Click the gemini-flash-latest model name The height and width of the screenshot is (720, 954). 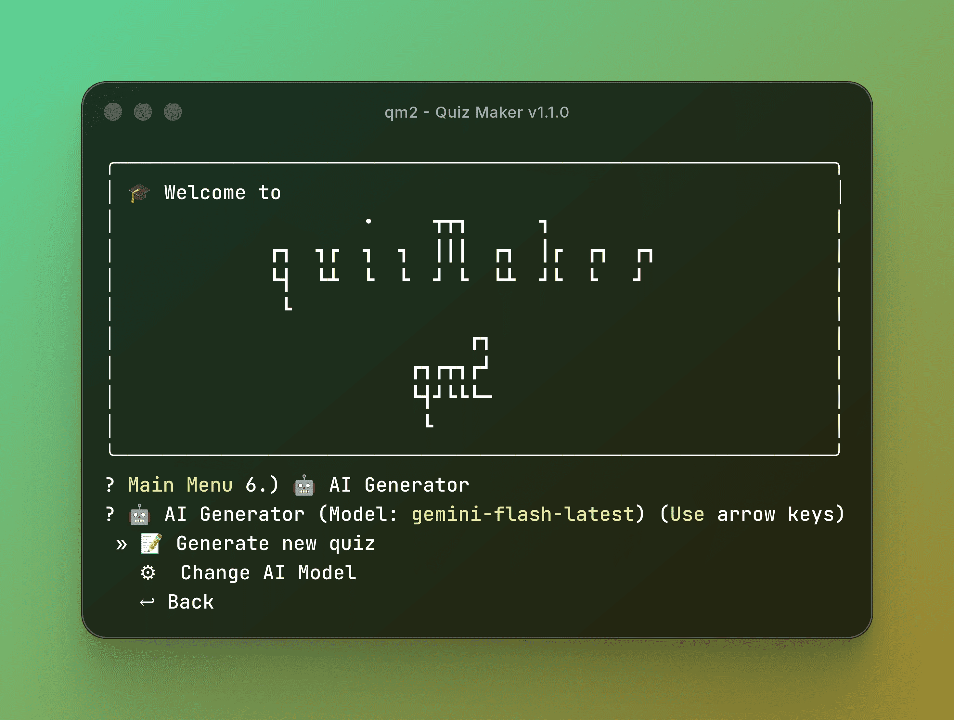522,514
